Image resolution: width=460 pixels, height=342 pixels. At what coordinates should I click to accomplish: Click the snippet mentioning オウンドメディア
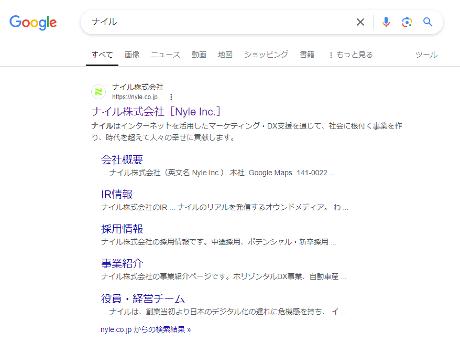(225, 207)
